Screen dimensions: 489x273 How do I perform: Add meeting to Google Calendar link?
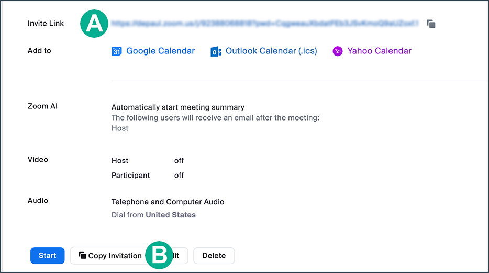pos(160,51)
